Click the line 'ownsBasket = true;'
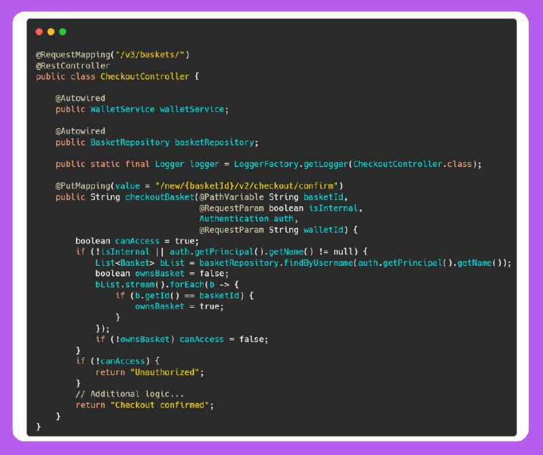The height and width of the screenshot is (455, 543). [x=179, y=306]
